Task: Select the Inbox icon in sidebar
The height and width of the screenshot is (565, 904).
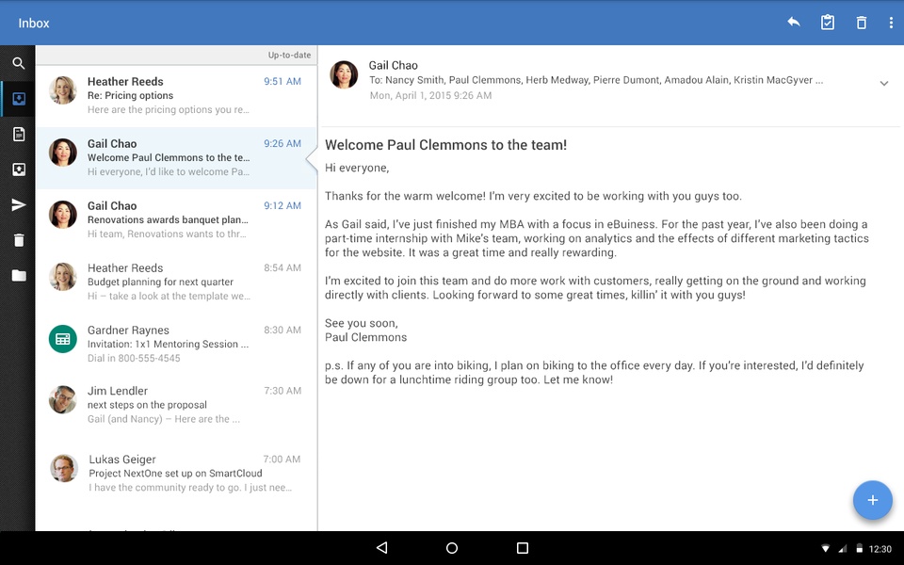Action: (x=19, y=99)
